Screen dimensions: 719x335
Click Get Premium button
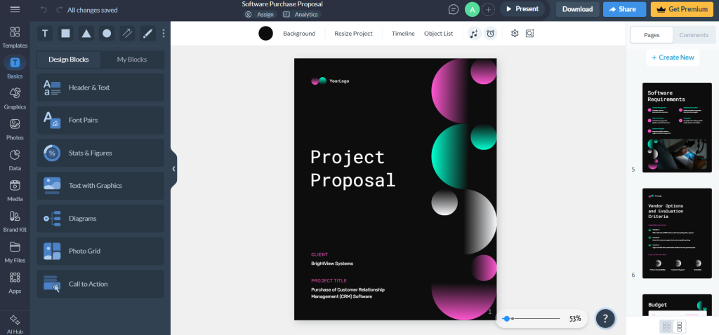pyautogui.click(x=682, y=9)
